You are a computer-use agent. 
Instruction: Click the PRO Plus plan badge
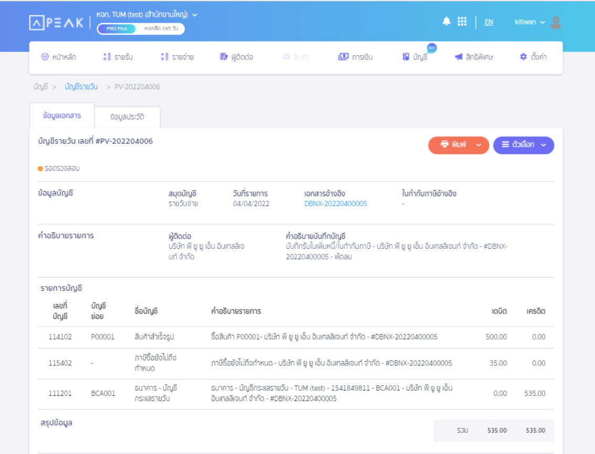pyautogui.click(x=117, y=28)
